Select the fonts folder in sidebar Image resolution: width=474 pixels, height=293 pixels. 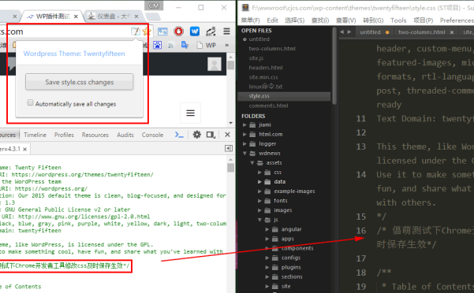coord(281,201)
